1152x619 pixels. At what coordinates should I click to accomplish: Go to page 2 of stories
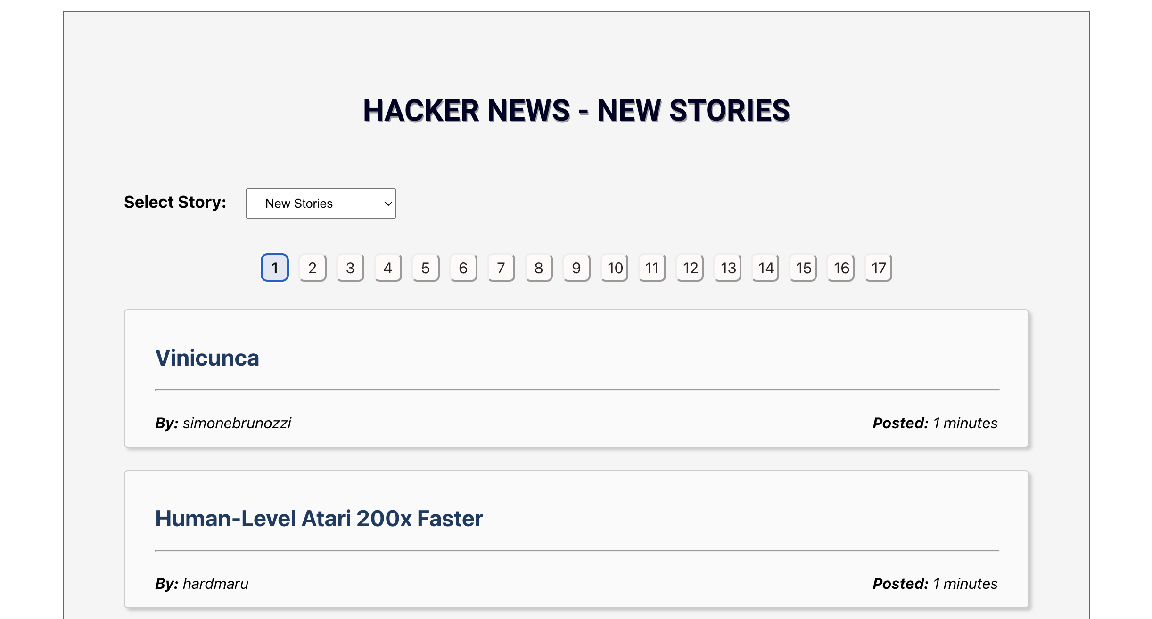313,268
